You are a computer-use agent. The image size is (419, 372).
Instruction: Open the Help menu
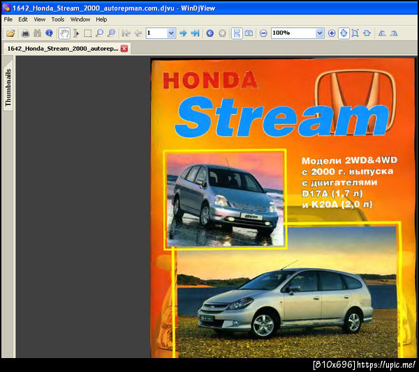coord(101,20)
